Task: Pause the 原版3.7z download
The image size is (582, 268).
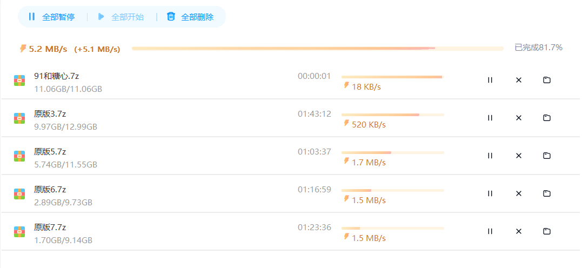Action: [490, 118]
